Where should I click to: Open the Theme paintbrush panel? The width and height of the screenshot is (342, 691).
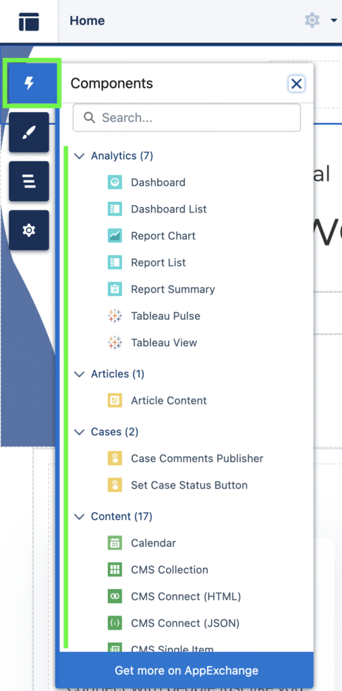click(29, 132)
